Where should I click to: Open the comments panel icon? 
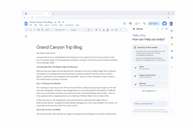click(130, 24)
